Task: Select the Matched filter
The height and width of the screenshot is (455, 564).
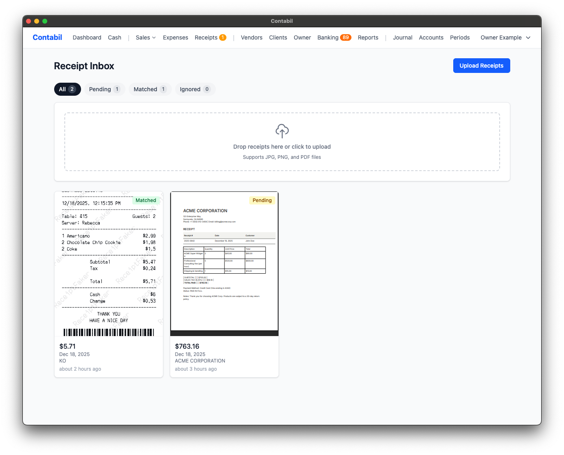Action: pos(150,89)
